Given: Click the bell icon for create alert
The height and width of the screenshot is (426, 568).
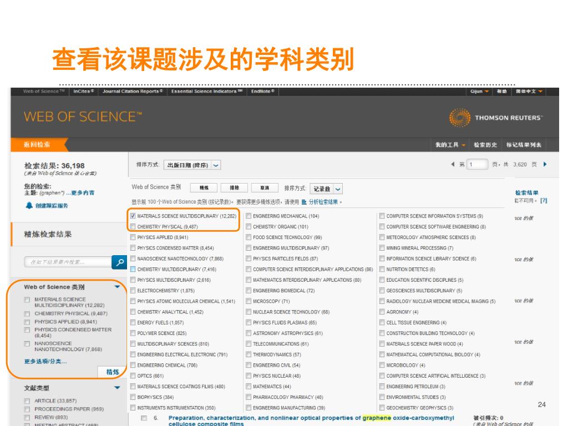Looking at the screenshot, I should [29, 205].
